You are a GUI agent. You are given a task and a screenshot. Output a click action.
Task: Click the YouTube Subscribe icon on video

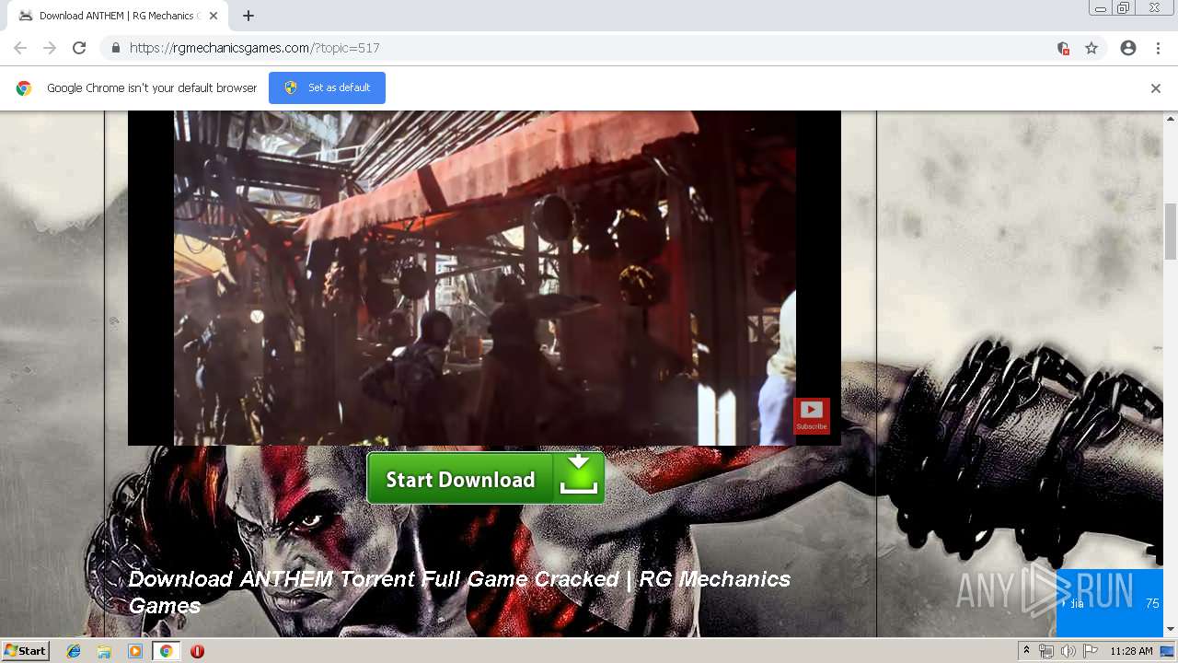point(812,415)
